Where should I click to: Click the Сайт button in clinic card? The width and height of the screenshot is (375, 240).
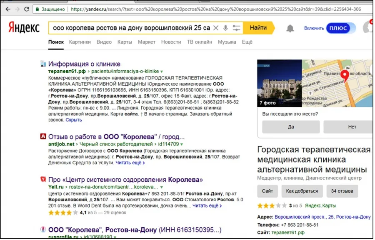(267, 191)
